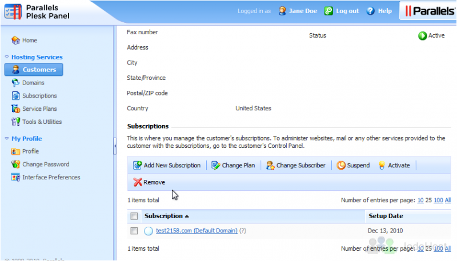Click the Log out link
The image size is (457, 261).
347,11
